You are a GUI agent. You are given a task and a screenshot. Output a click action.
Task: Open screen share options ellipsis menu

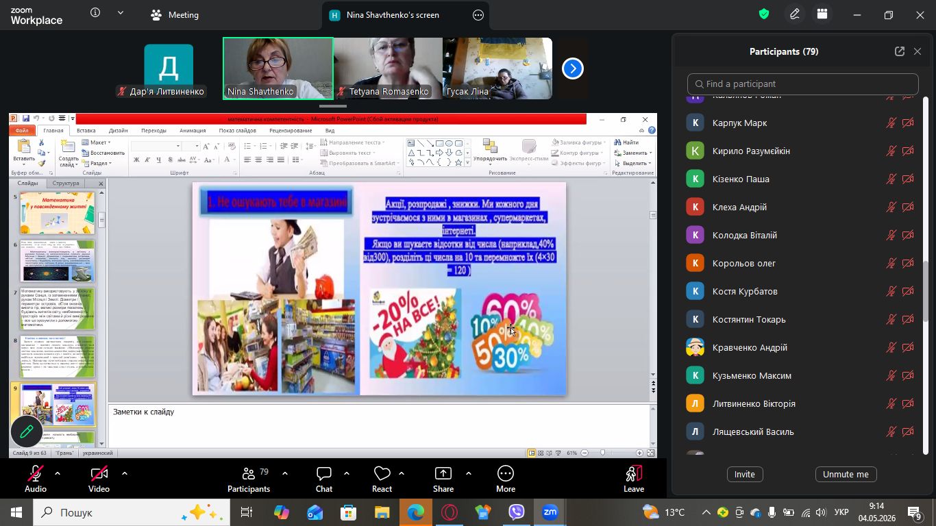tap(478, 14)
